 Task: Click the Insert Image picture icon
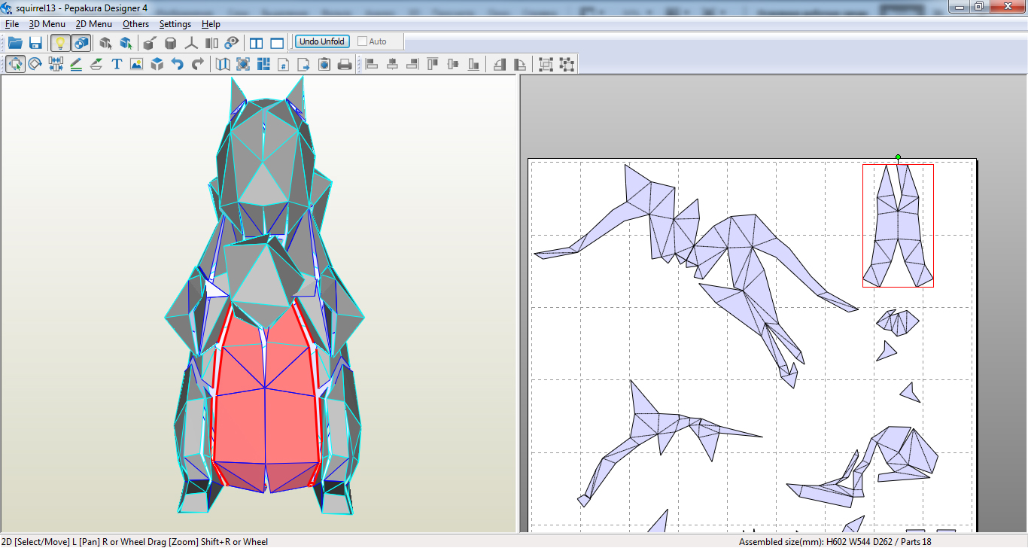tap(136, 64)
